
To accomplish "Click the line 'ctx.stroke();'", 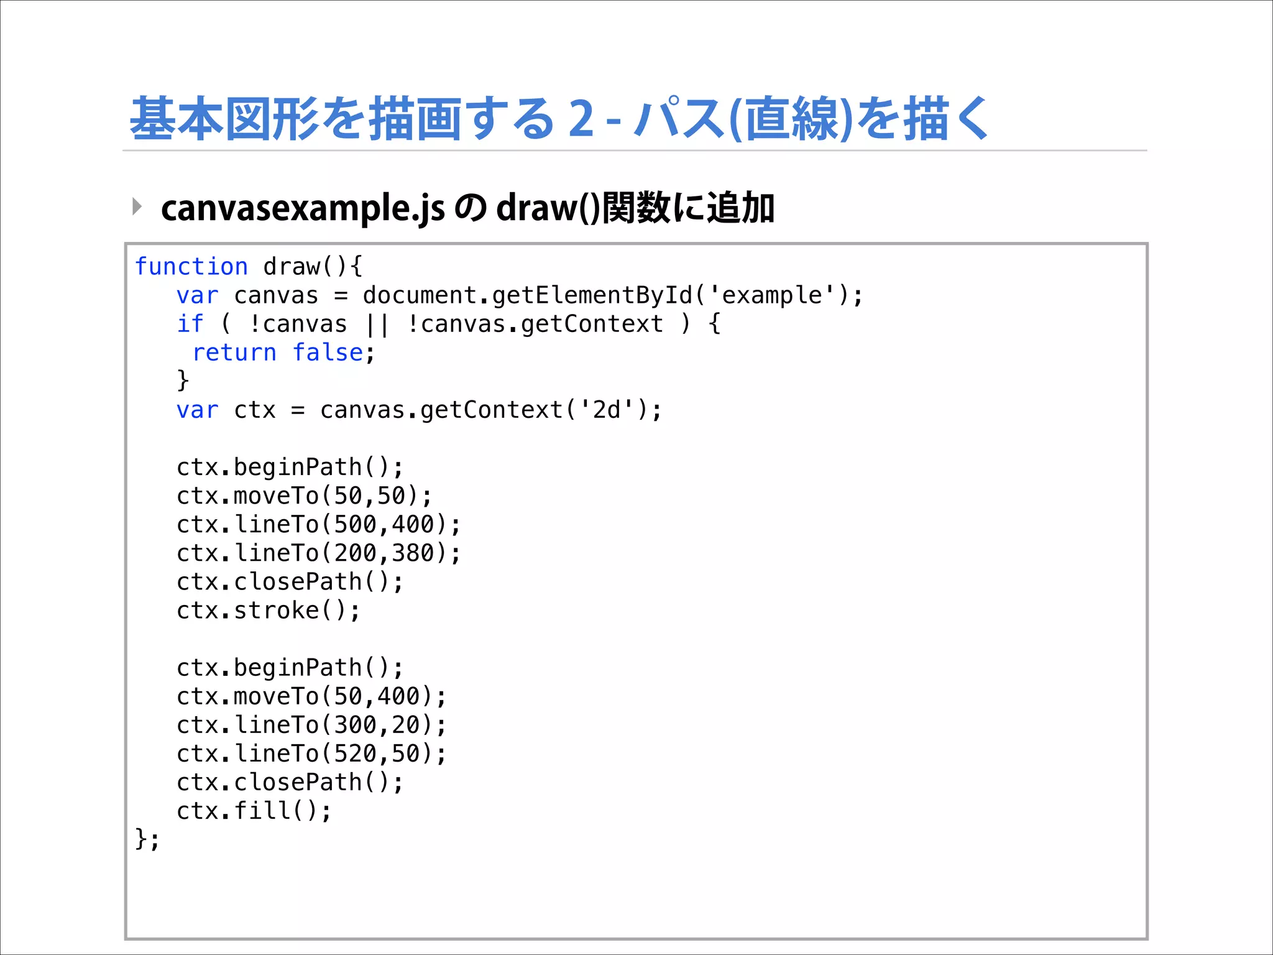I will pyautogui.click(x=269, y=611).
